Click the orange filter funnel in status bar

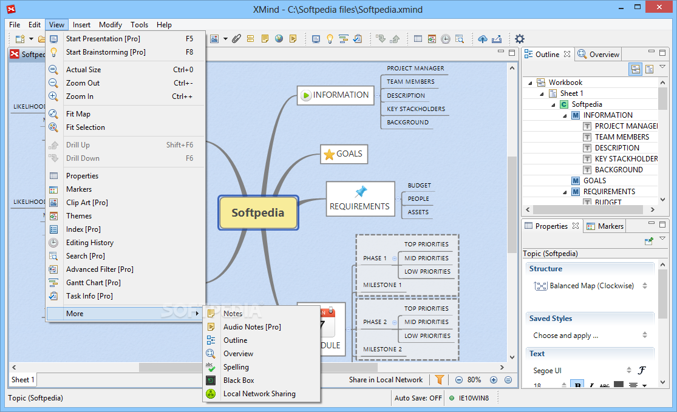pyautogui.click(x=440, y=380)
